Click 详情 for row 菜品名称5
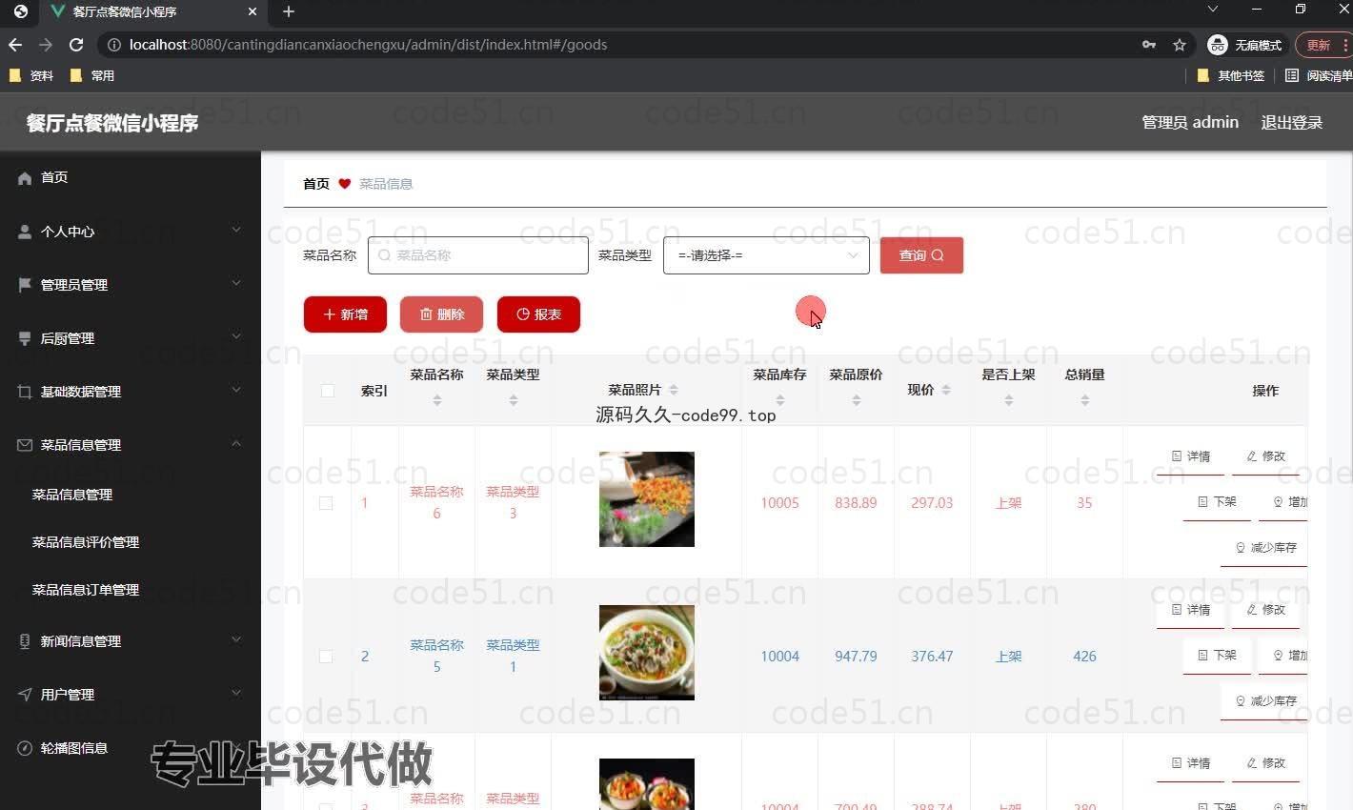The height and width of the screenshot is (810, 1353). pyautogui.click(x=1190, y=610)
